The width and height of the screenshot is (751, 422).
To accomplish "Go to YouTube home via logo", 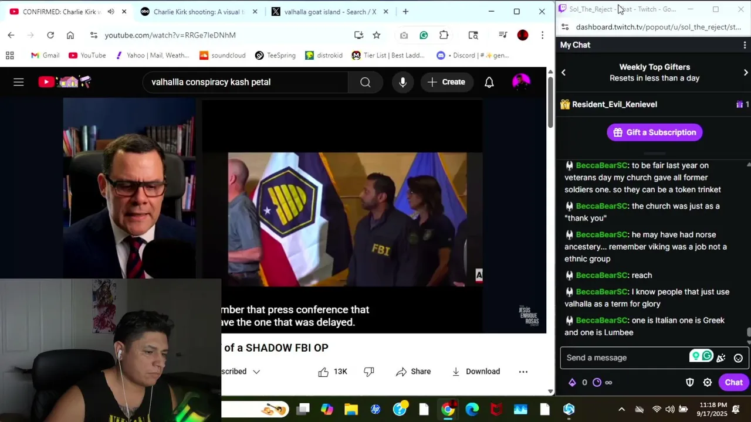I will [65, 82].
